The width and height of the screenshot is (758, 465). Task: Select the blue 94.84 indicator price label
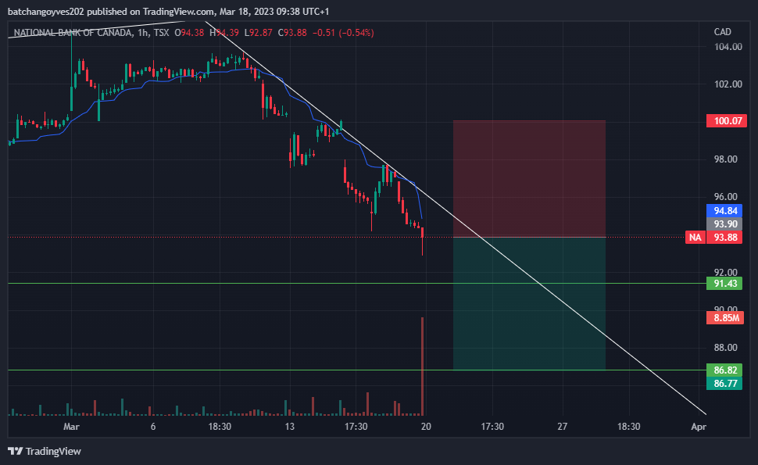tap(724, 211)
